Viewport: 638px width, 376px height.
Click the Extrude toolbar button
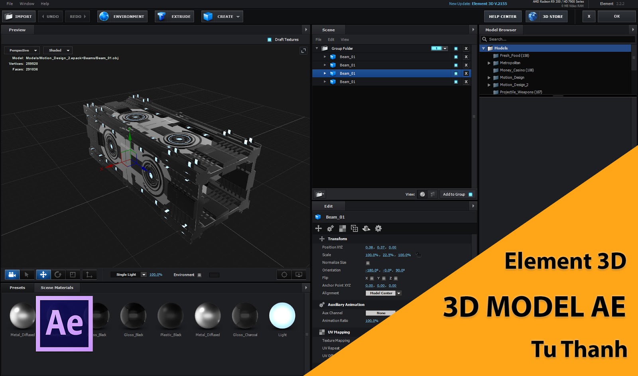coord(174,16)
